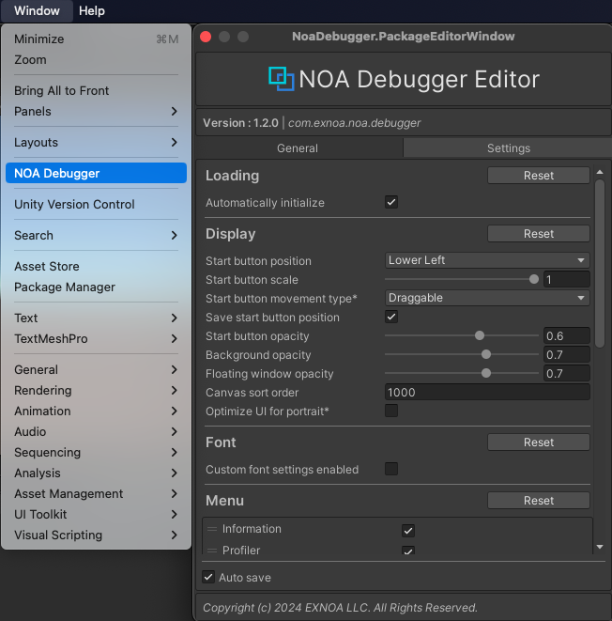
Task: Adjust Floating window opacity slider
Action: pyautogui.click(x=486, y=373)
